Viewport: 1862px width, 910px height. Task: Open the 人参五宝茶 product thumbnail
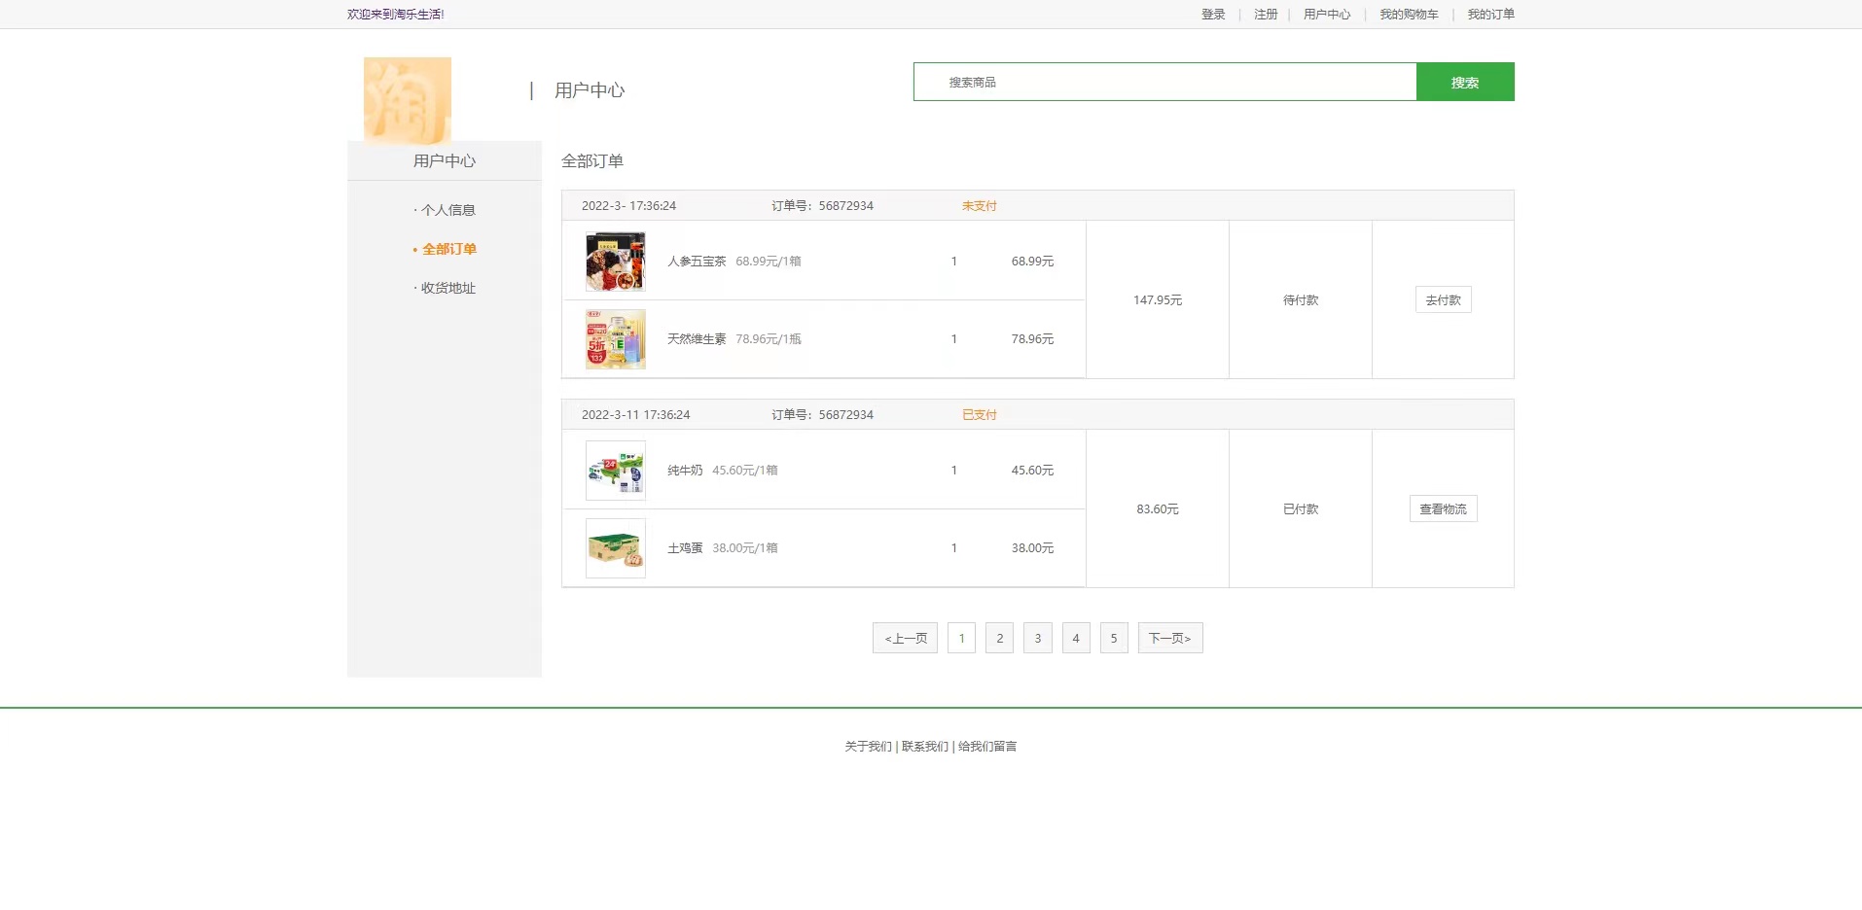click(x=616, y=262)
